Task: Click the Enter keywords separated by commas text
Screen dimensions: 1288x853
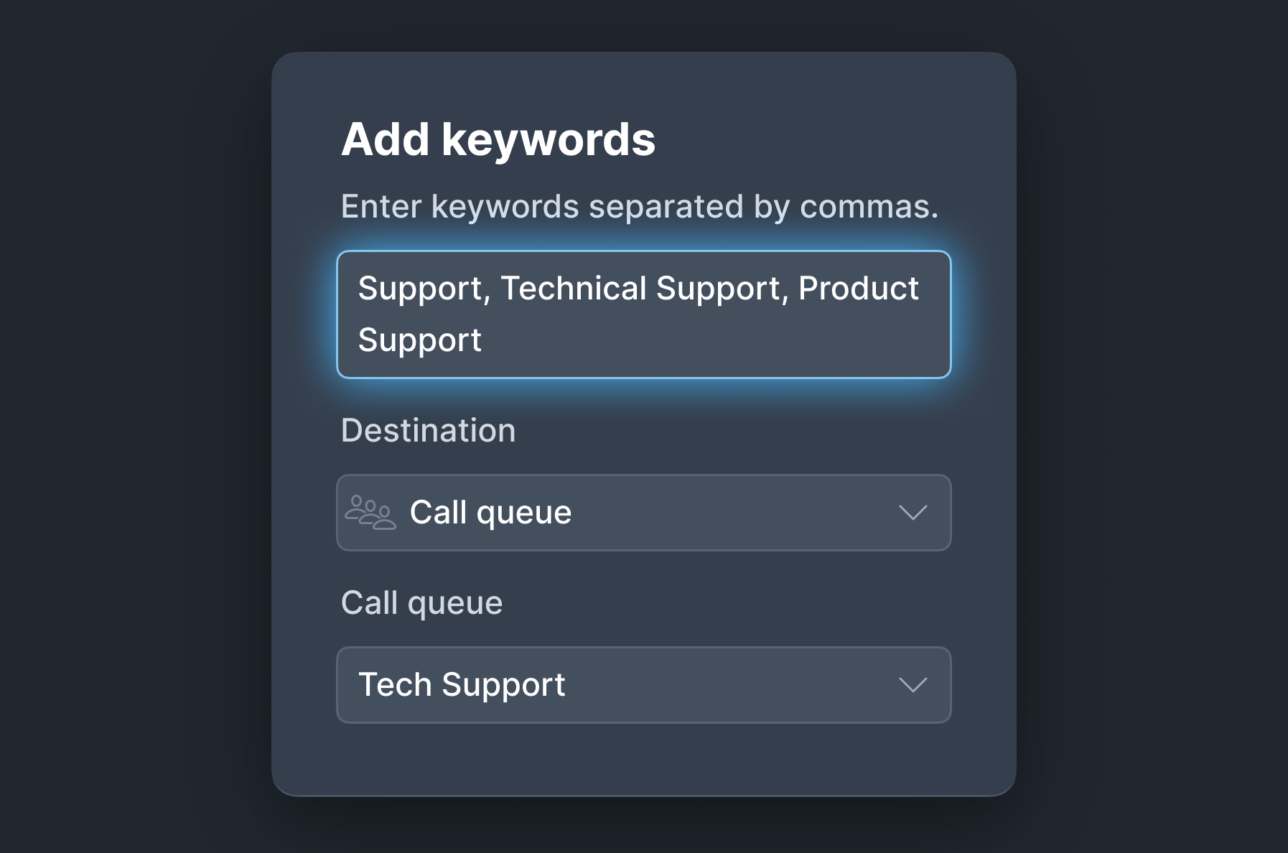Action: tap(639, 207)
